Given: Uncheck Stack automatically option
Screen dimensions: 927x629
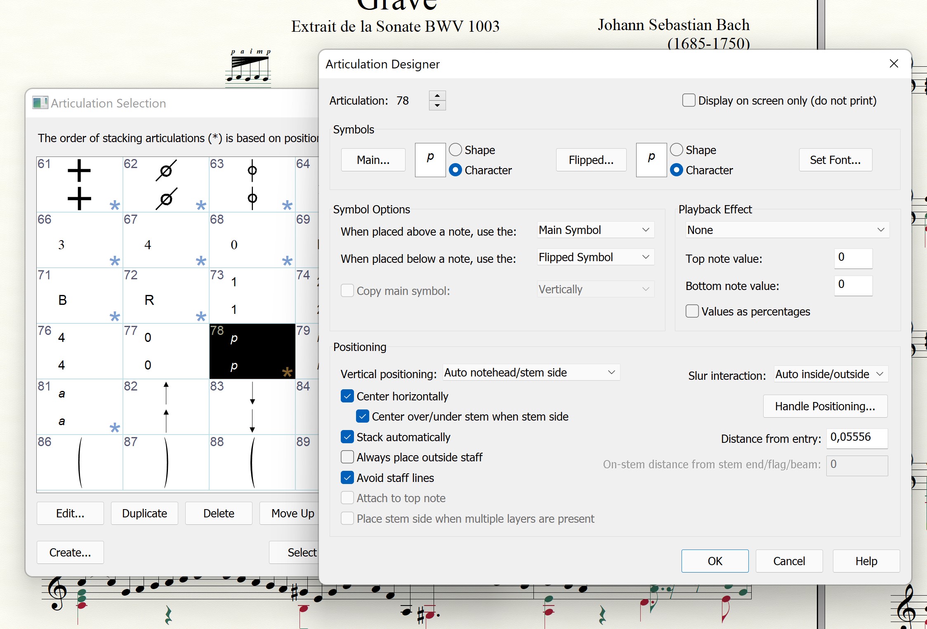Looking at the screenshot, I should point(347,437).
